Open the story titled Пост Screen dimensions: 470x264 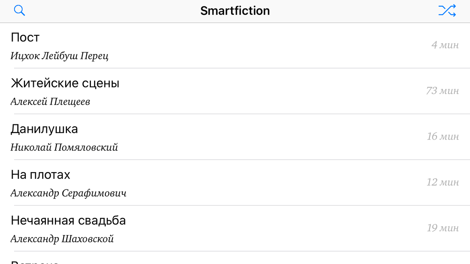25,38
